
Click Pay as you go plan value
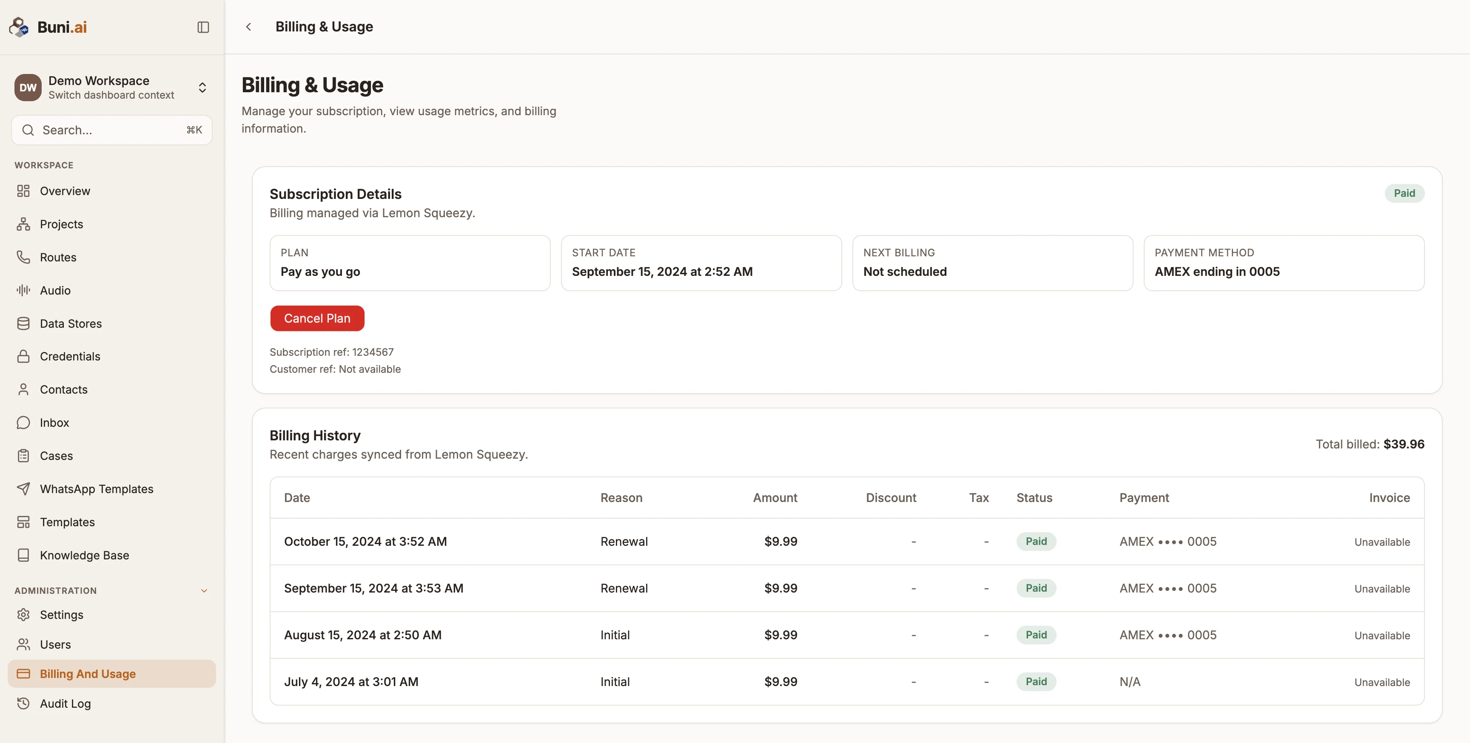point(320,272)
